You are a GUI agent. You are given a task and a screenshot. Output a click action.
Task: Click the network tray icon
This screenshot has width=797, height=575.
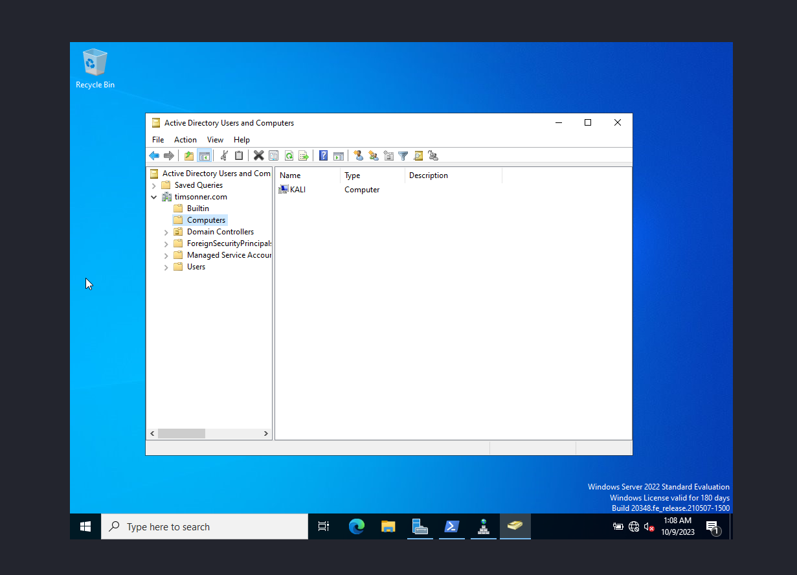[x=634, y=527]
